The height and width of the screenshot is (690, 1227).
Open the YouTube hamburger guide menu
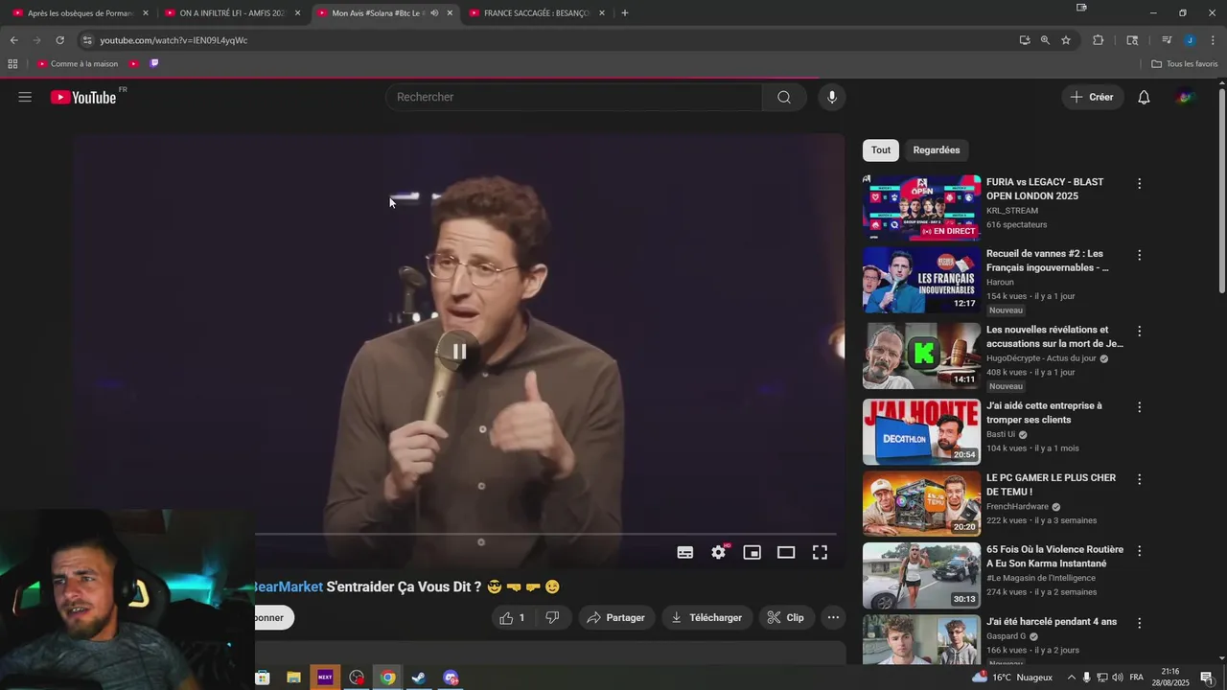point(25,97)
